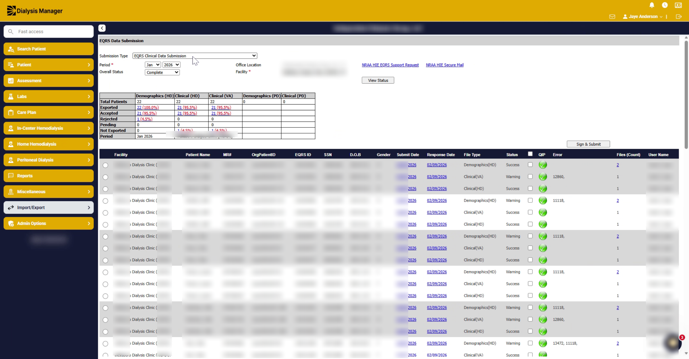The height and width of the screenshot is (359, 689).
Task: Click the Assessment chart icon
Action: point(11,81)
